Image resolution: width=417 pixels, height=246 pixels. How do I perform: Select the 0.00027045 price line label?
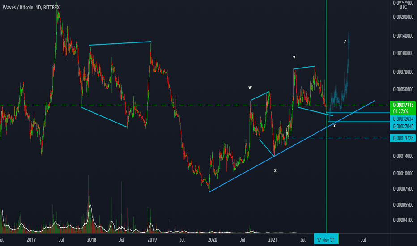pos(403,126)
